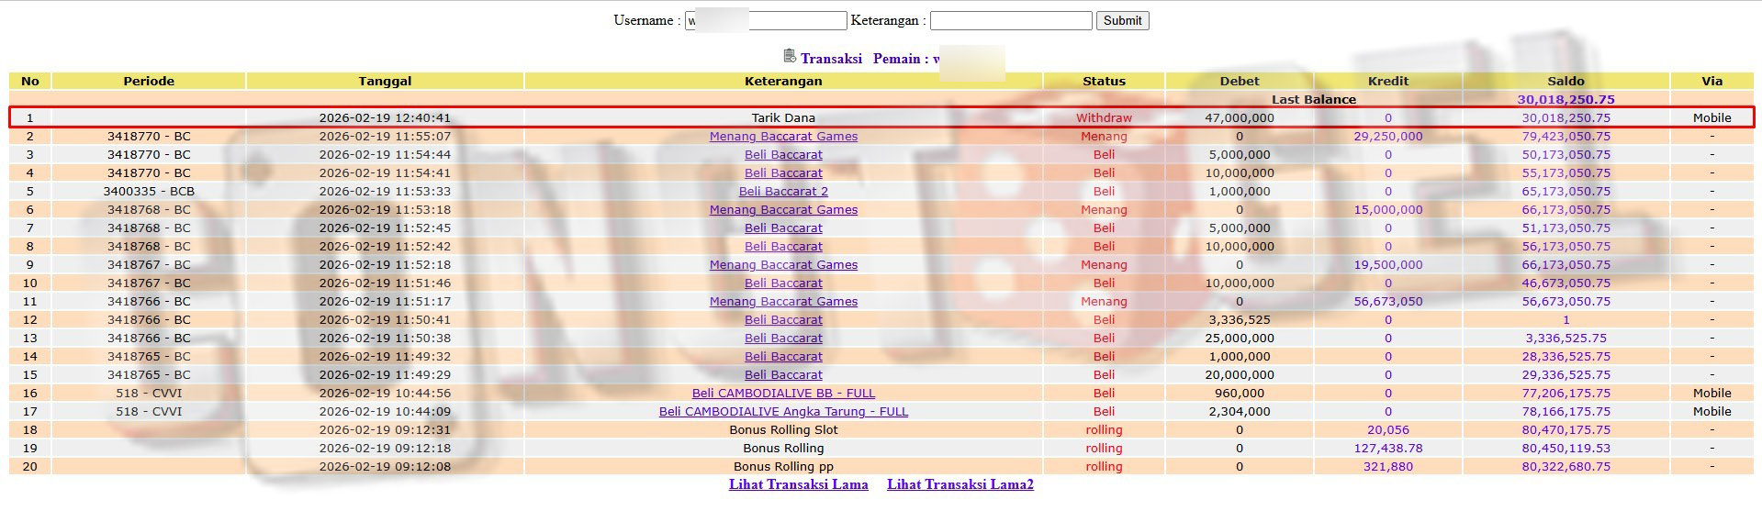Screen dimensions: 1762x522
Task: Open the Lihat Transaksi Lama link
Action: 798,484
